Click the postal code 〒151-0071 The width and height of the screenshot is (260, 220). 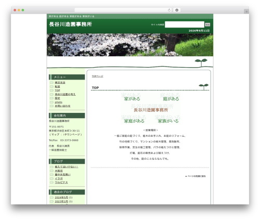(x=56, y=127)
